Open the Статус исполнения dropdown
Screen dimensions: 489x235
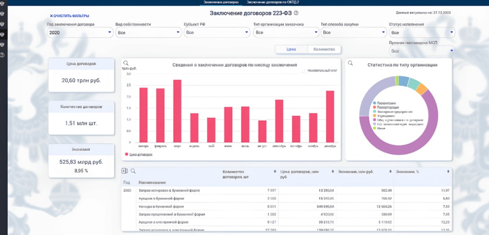pyautogui.click(x=421, y=33)
